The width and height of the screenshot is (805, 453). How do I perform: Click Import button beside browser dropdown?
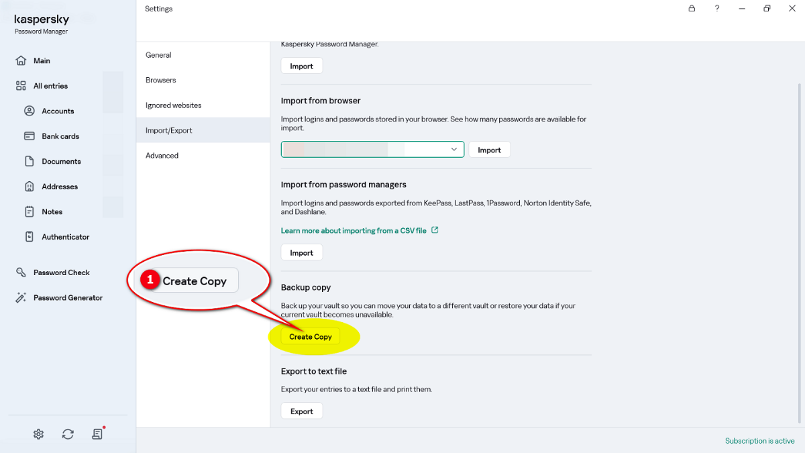click(x=489, y=150)
